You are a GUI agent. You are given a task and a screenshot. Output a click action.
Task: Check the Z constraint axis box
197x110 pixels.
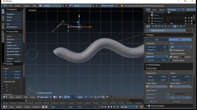coord(4,91)
